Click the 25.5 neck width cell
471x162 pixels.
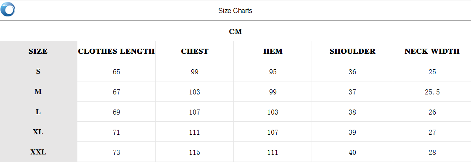[x=432, y=92]
